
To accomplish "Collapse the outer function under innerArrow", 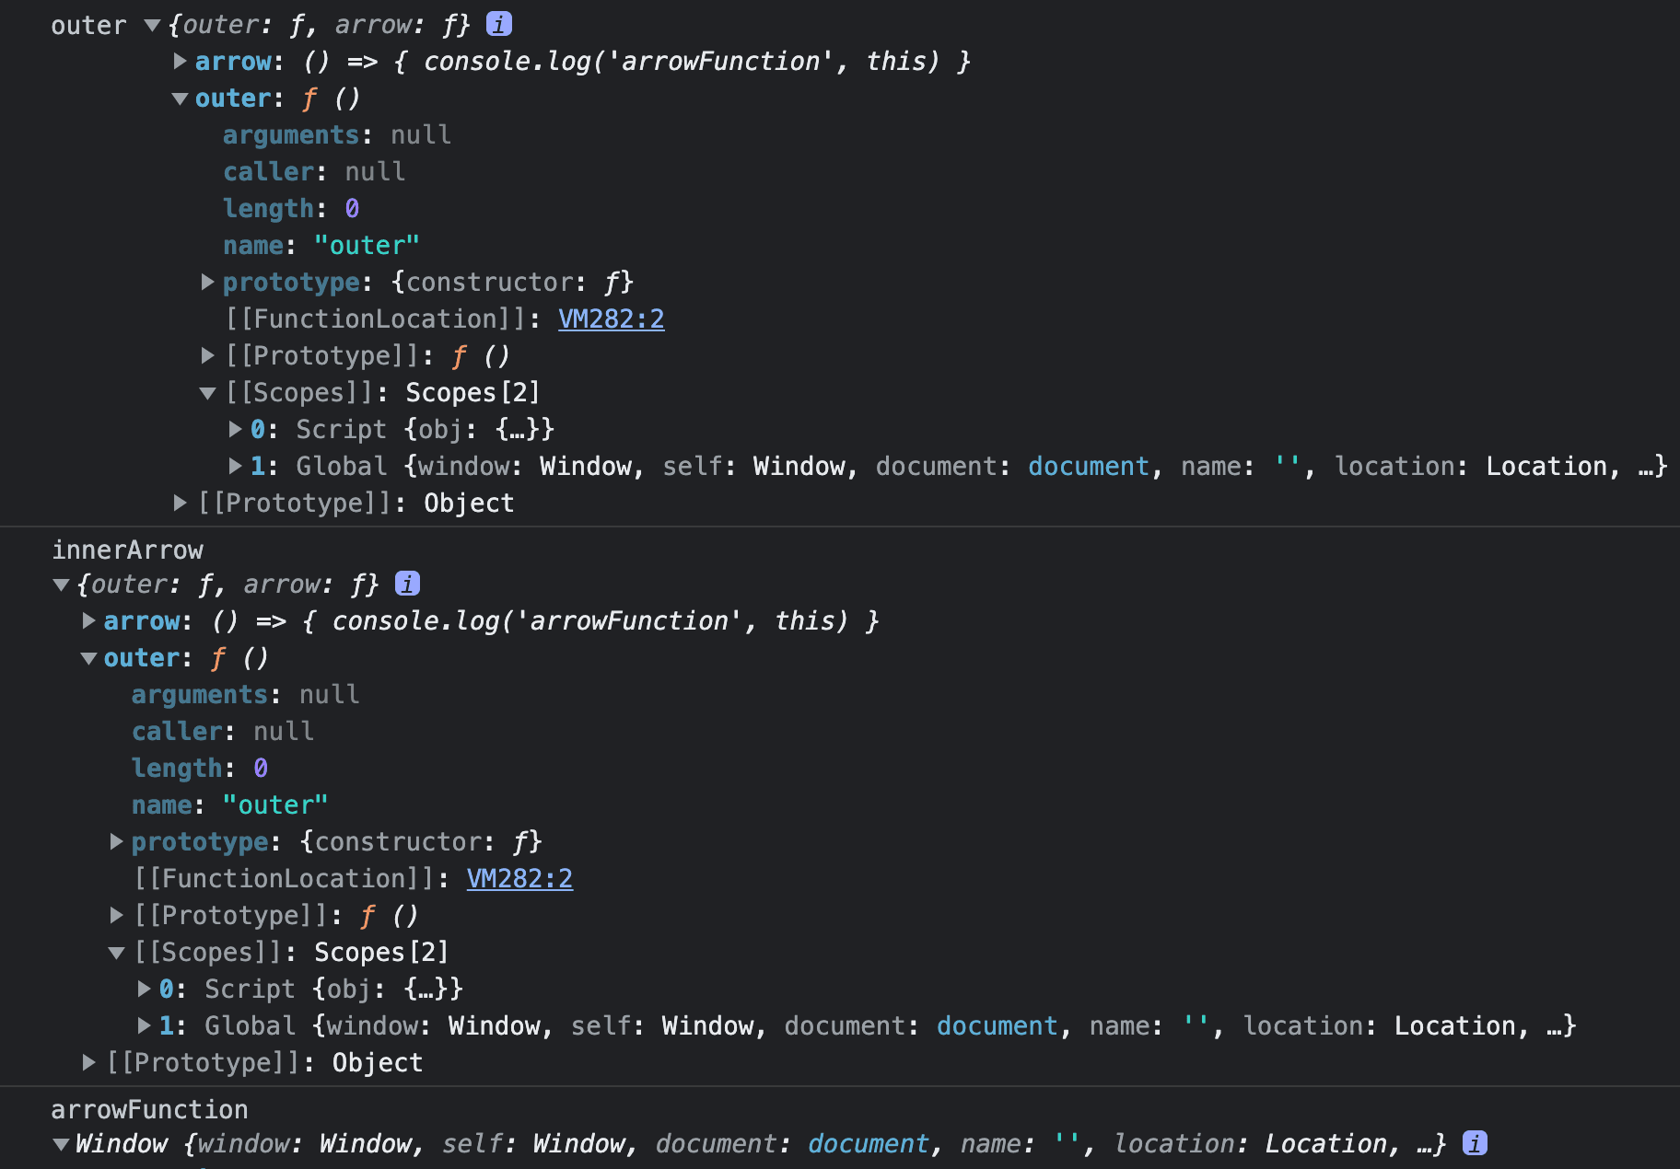I will [x=89, y=658].
